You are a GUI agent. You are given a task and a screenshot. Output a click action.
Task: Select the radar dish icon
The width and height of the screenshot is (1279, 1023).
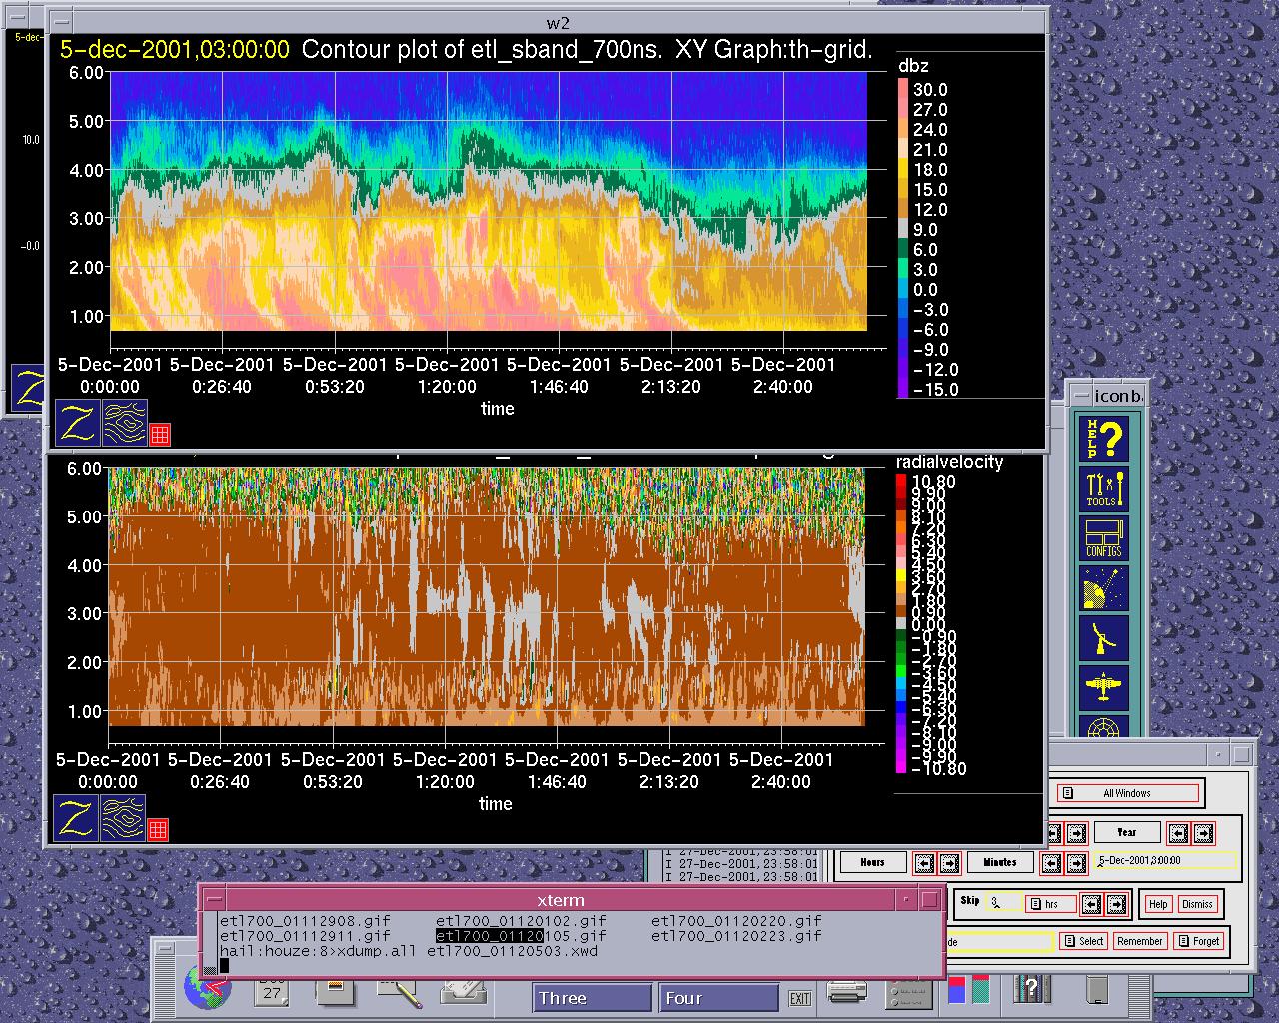coord(1103,639)
